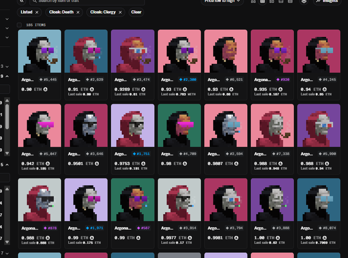Collapse the filter sidebar with double-chevron button
Screen dimensions: 348x258
(21, 1)
